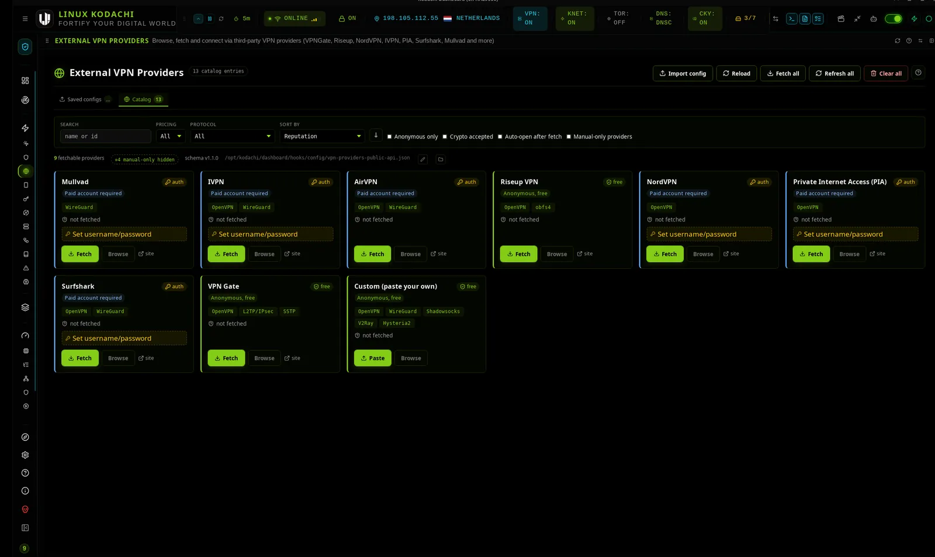Open the speedometer gauge sidebar icon
The height and width of the screenshot is (557, 935).
[25, 336]
